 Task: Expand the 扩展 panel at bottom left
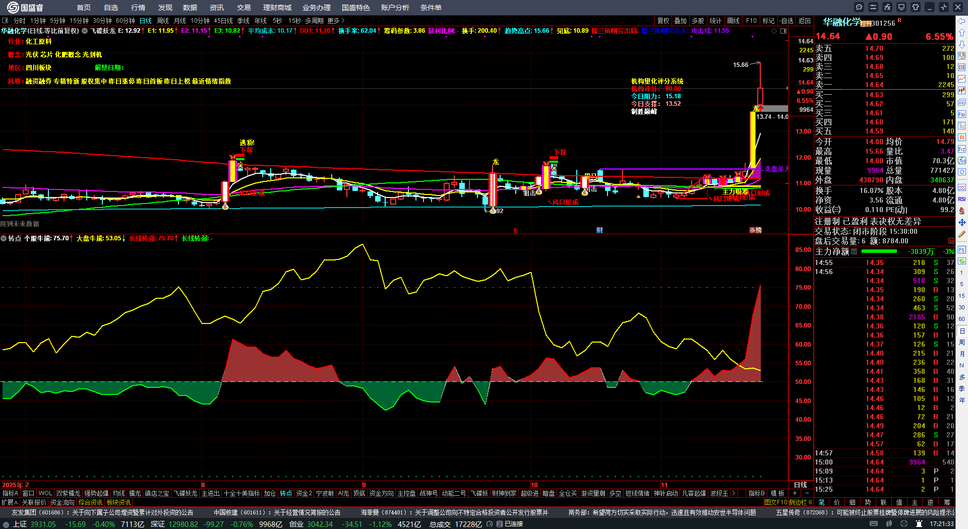click(x=10, y=502)
